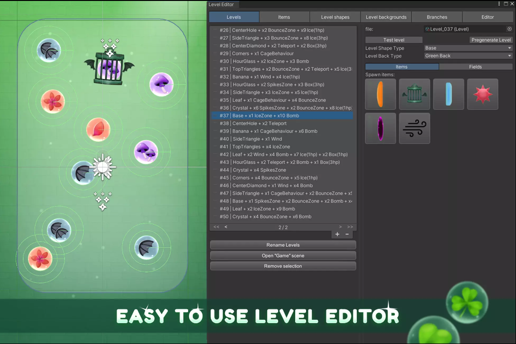Switch to the Level shapes tab
This screenshot has width=516, height=344.
[335, 17]
